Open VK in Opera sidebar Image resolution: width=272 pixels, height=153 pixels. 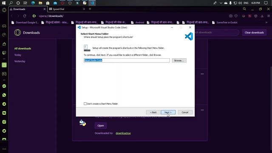point(4,113)
